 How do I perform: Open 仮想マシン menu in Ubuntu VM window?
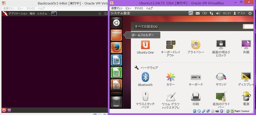pos(117,8)
